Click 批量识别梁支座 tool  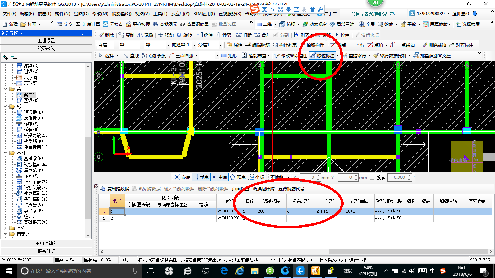pos(432,56)
